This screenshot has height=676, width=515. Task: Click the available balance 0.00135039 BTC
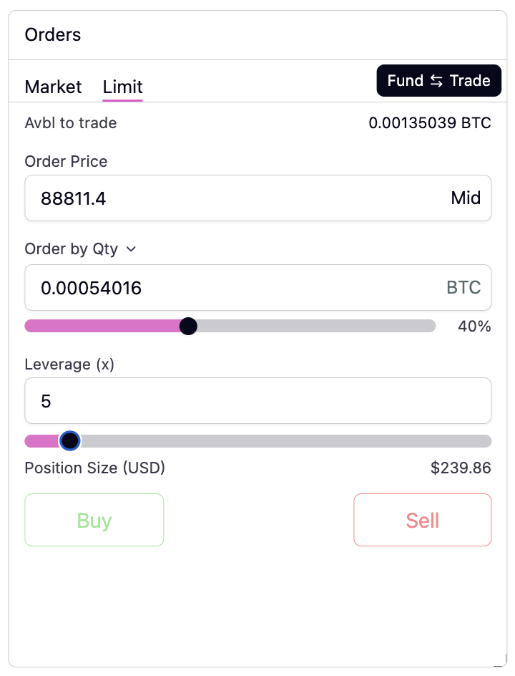tap(429, 123)
